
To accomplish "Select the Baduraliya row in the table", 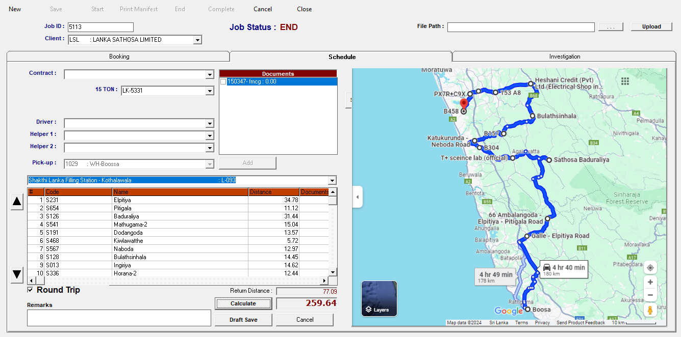I will tap(178, 216).
